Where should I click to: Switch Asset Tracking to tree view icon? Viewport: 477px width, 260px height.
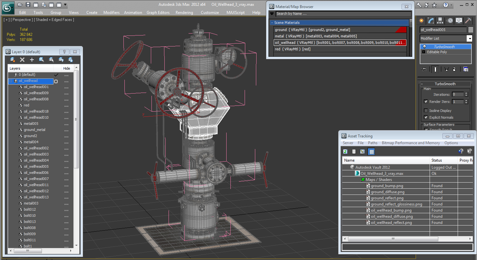(x=363, y=152)
